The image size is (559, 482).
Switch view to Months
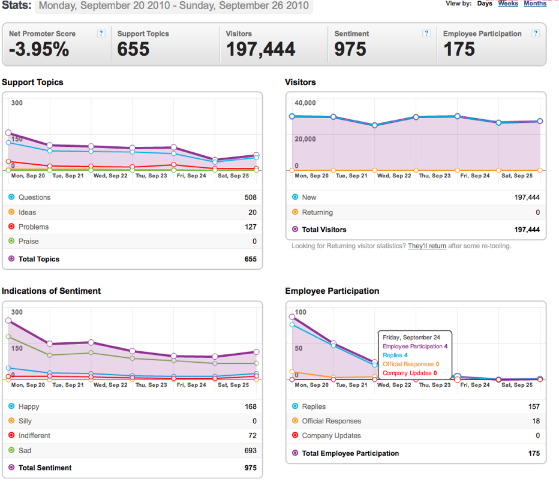[x=535, y=4]
